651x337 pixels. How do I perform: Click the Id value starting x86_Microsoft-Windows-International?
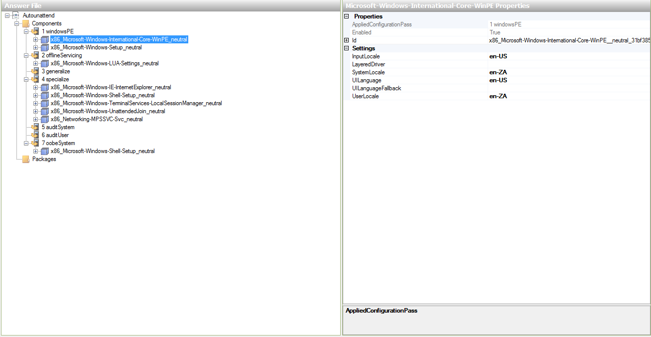point(569,40)
